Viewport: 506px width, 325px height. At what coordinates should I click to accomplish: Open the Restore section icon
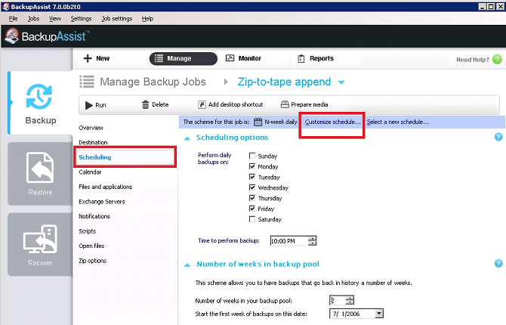click(x=40, y=168)
